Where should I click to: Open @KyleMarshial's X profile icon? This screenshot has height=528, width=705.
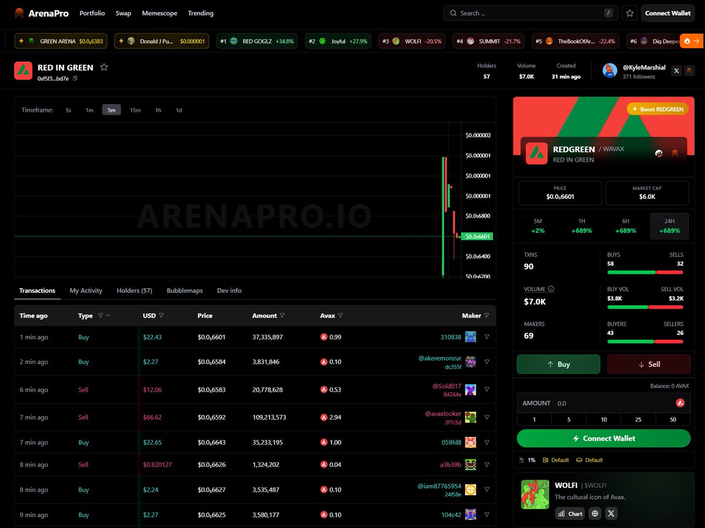(677, 71)
